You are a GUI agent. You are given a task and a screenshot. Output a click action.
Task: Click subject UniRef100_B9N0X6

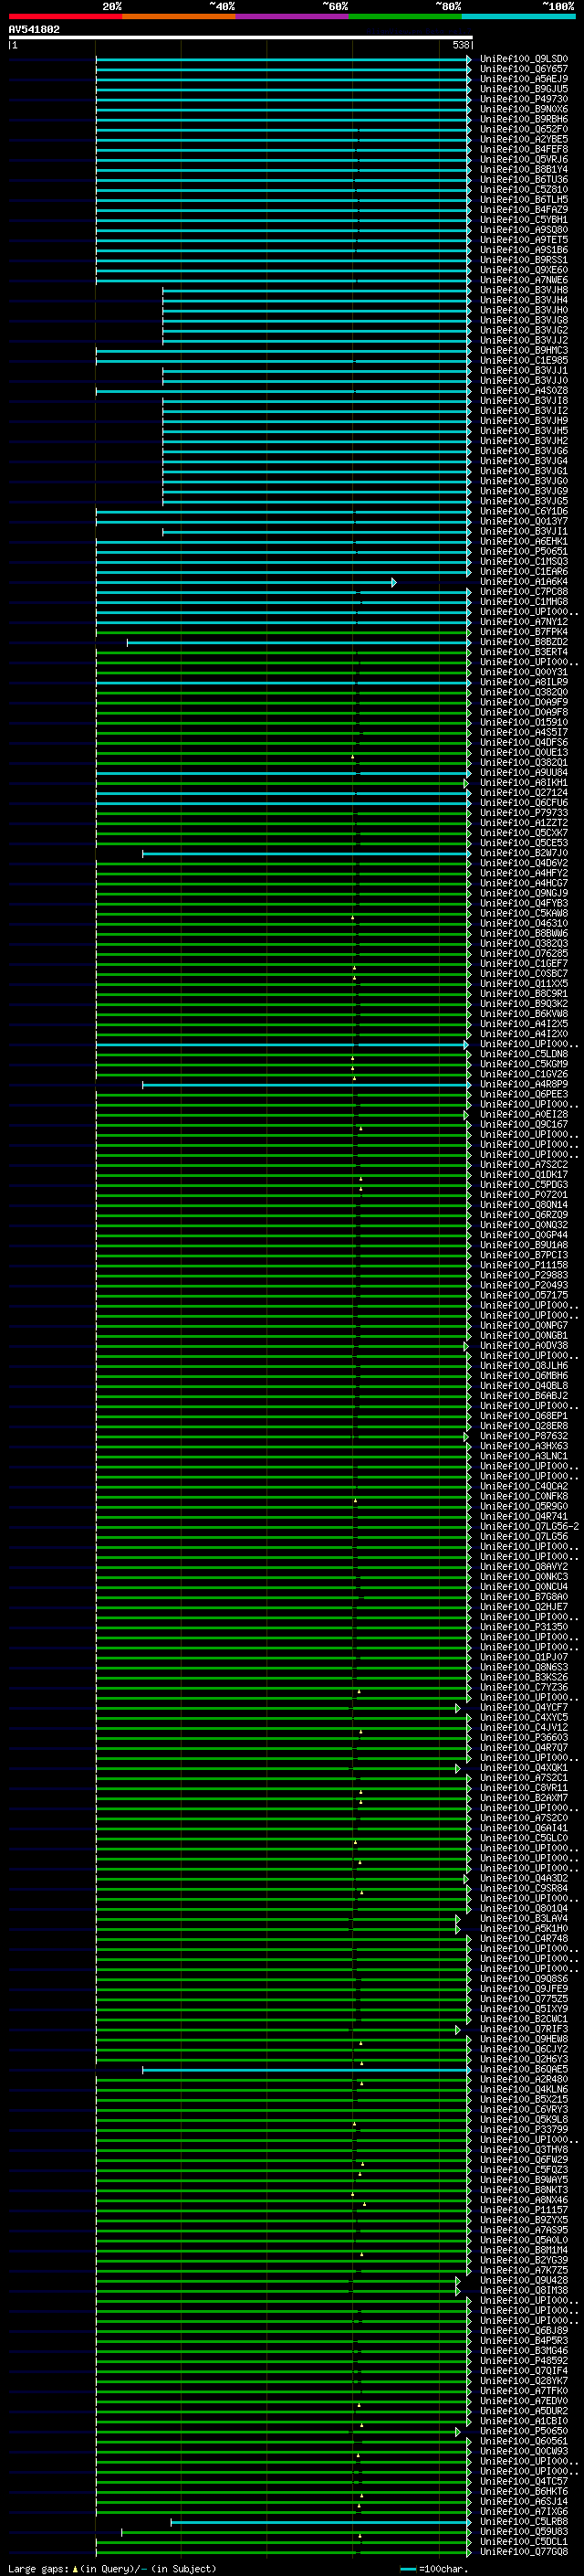[523, 109]
